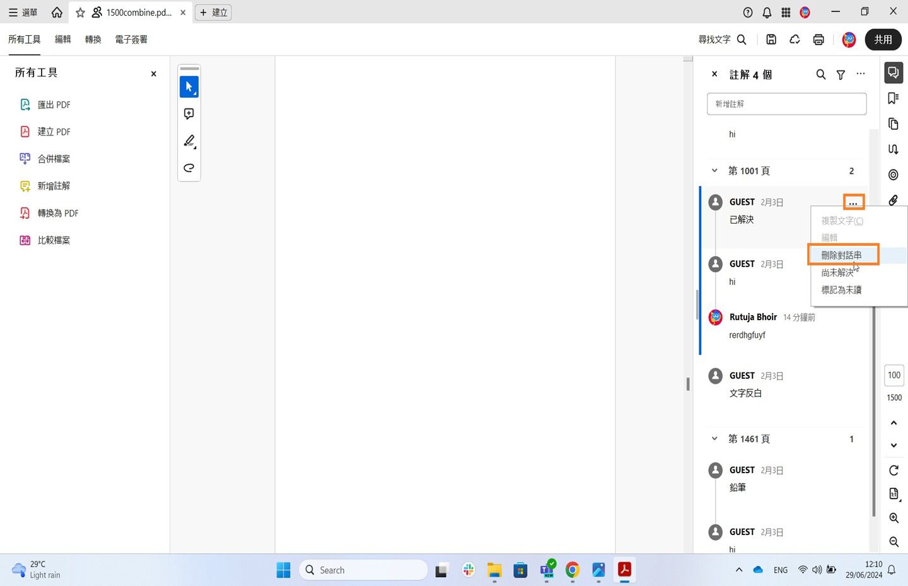Open the 電子簽署 menu tab
Viewport: 908px width, 586px height.
[131, 39]
